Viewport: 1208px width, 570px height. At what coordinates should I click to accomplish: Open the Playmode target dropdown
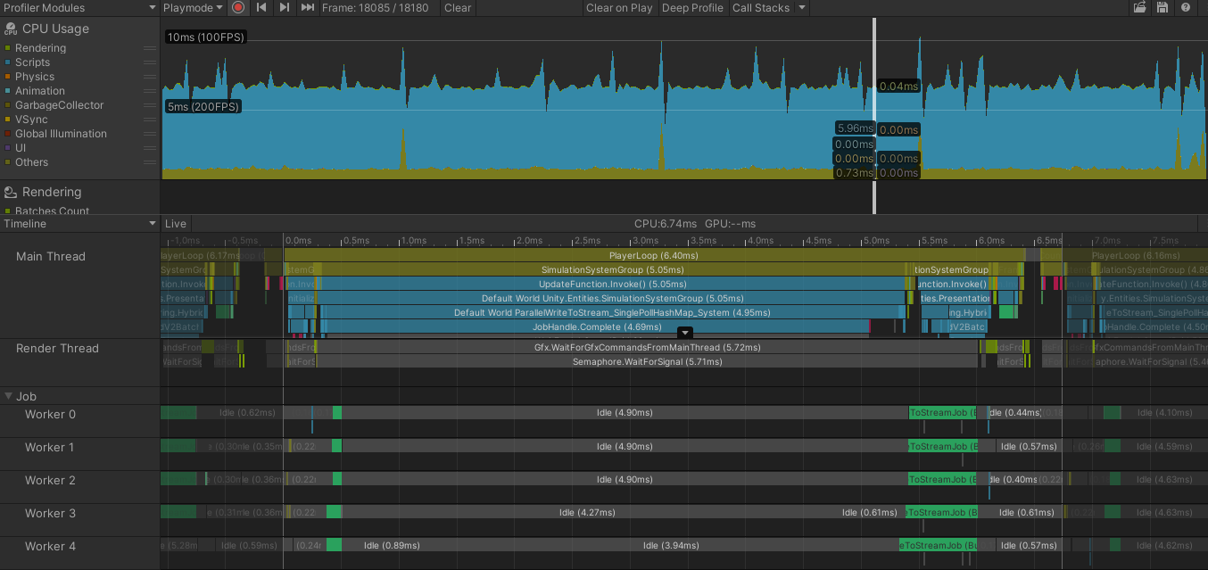point(193,7)
